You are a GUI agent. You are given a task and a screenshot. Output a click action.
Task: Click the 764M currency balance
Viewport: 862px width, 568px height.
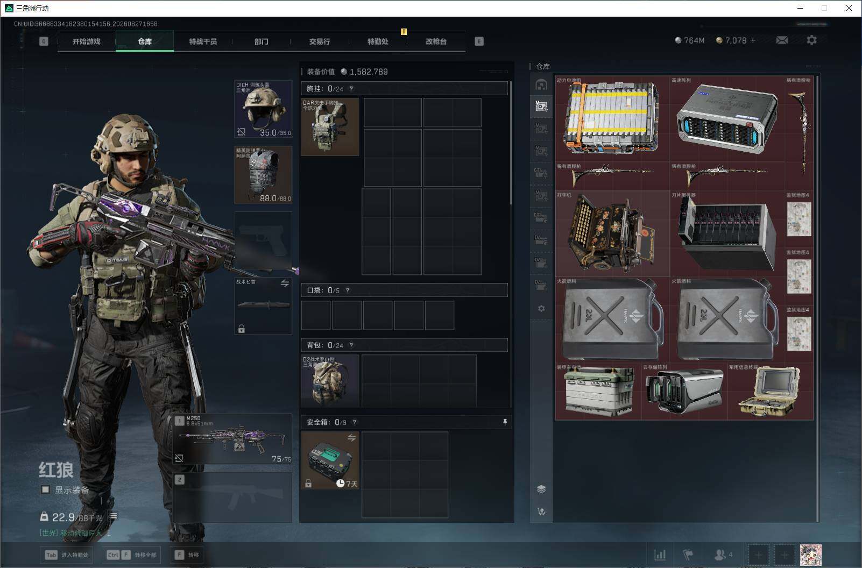pyautogui.click(x=689, y=40)
